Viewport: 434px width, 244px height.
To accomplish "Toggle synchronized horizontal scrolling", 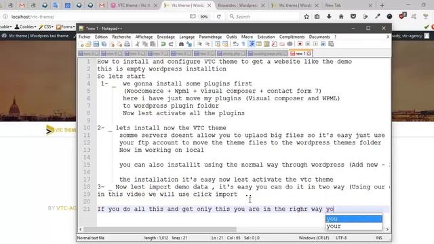I will pos(225,44).
